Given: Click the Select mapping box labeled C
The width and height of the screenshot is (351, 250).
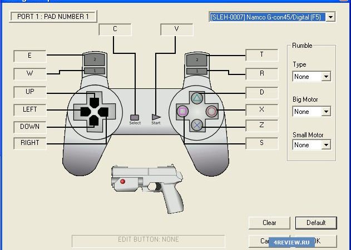Looking at the screenshot, I should coord(115,29).
